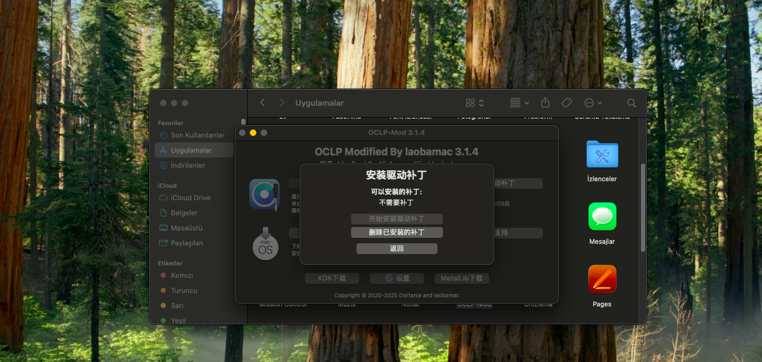Click the OCLP disk patcher icon
Viewport: 762px width, 362px height.
[264, 194]
